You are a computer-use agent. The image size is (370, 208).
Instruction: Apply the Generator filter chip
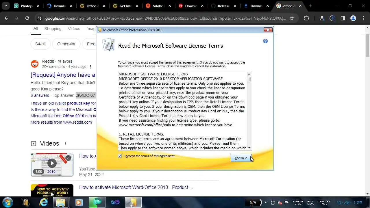(66, 44)
